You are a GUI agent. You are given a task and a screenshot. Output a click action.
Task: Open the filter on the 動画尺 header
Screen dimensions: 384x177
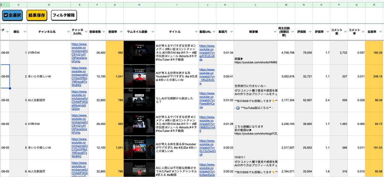(231, 32)
